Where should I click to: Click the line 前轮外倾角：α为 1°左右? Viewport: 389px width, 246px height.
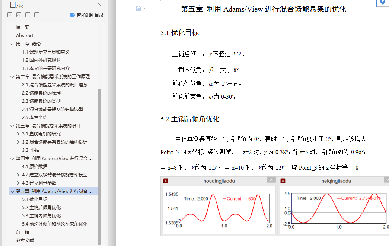tap(207, 84)
